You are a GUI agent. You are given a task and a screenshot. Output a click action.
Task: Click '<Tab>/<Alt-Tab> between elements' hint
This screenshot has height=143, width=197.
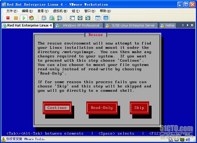45,133
